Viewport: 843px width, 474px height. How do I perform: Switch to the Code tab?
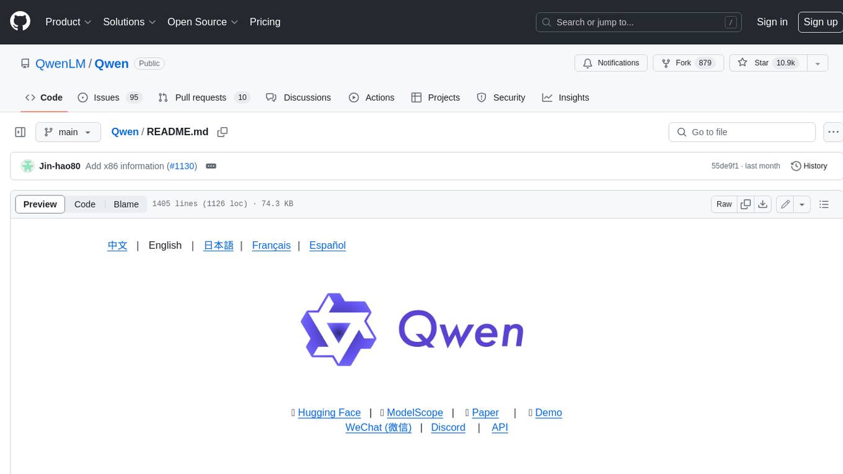[43, 97]
